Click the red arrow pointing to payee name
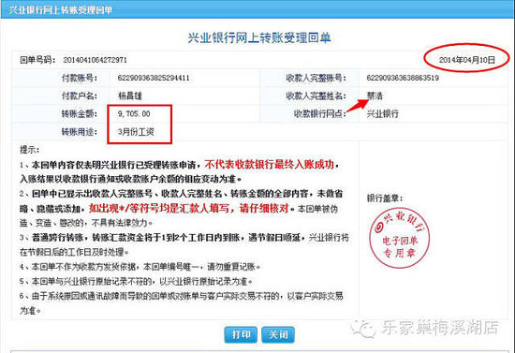The width and height of the screenshot is (515, 353). coord(358,105)
